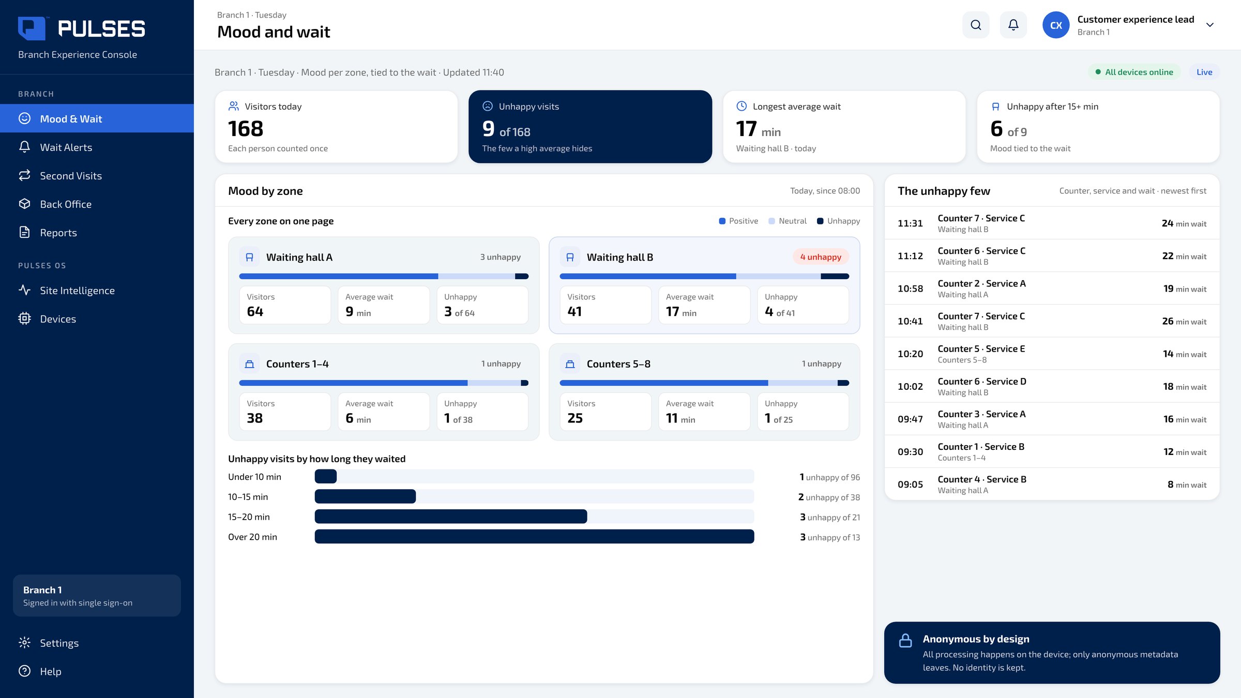Screen dimensions: 1241x698
Task: Open Devices page
Action: pyautogui.click(x=97, y=318)
